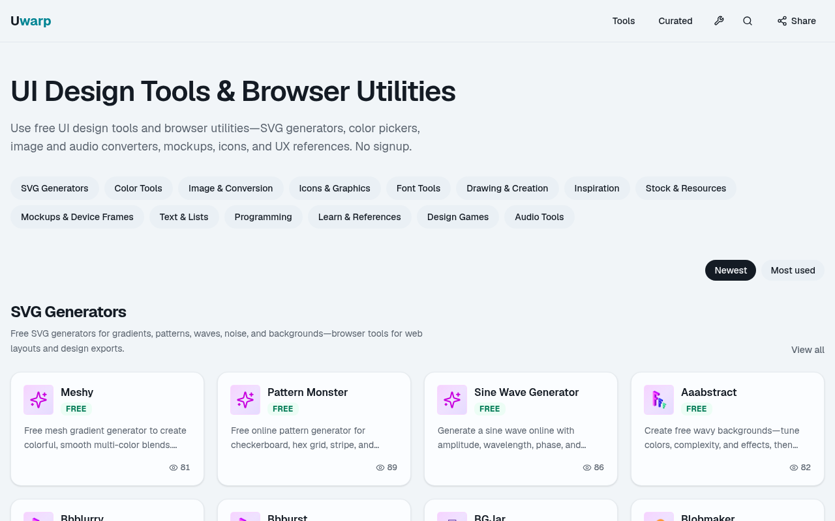Open the wrench tools icon in header
This screenshot has width=835, height=521.
click(x=719, y=21)
